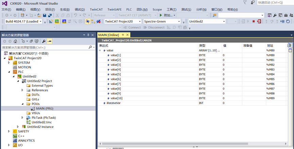
Task: Click the New Project toolbar icon
Action: point(23,15)
